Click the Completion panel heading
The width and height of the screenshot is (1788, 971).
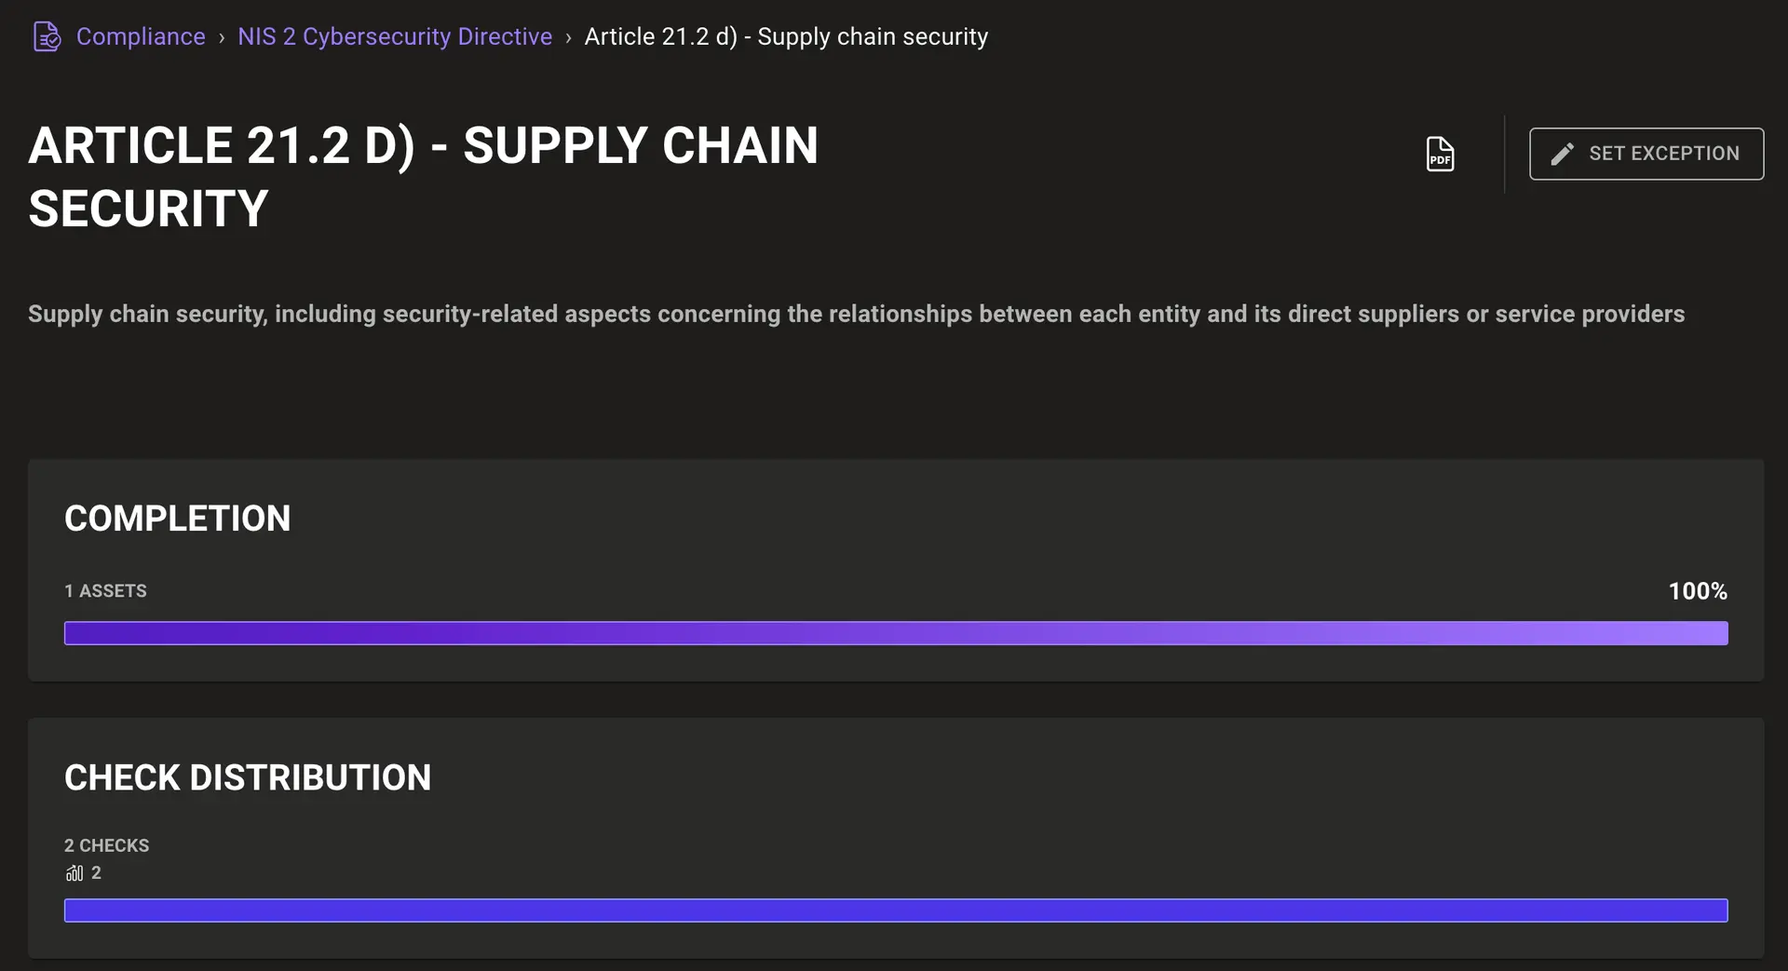click(178, 519)
